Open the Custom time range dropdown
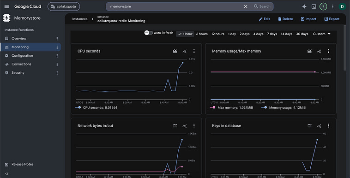 321,34
